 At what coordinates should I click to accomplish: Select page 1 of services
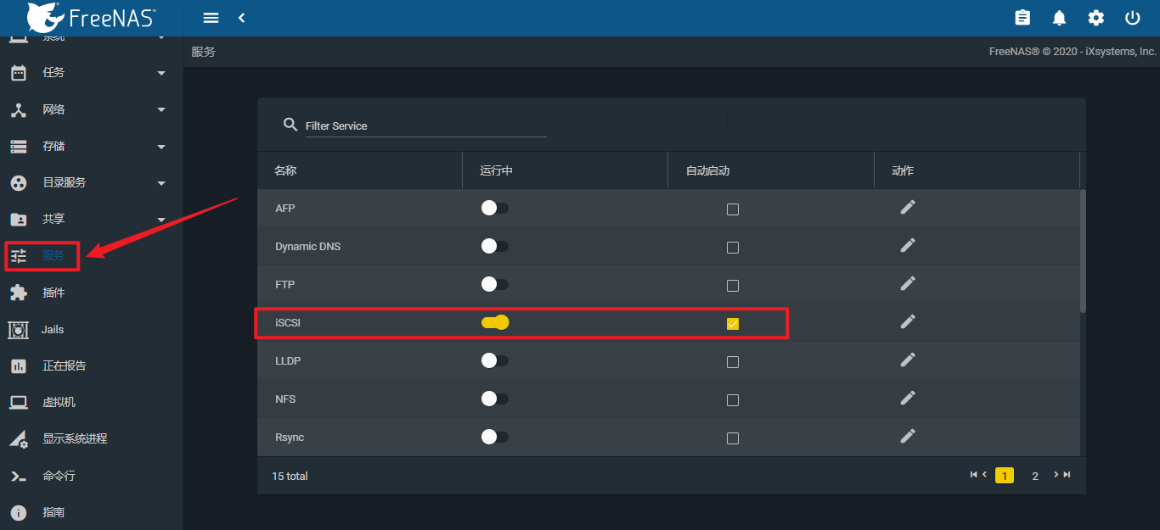pyautogui.click(x=1005, y=476)
